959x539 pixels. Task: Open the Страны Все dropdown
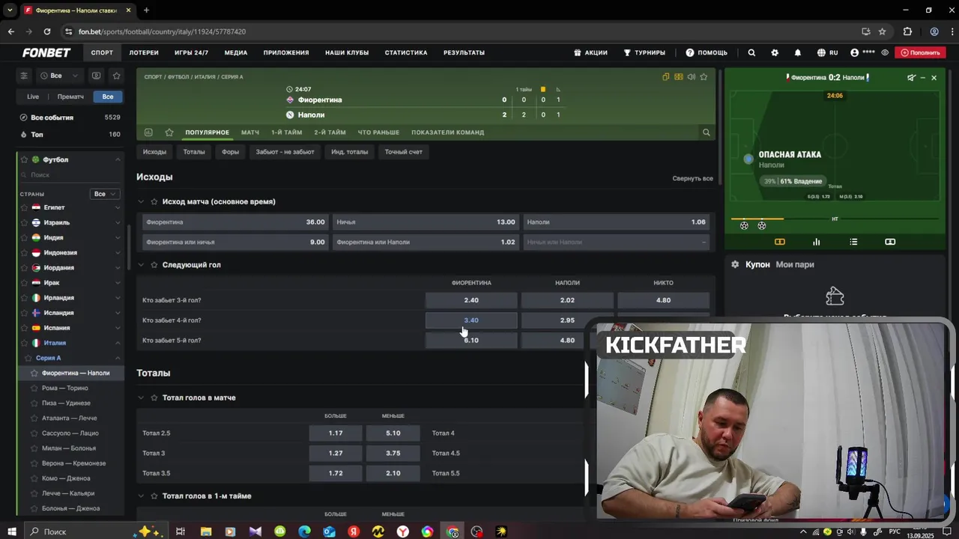(x=104, y=194)
